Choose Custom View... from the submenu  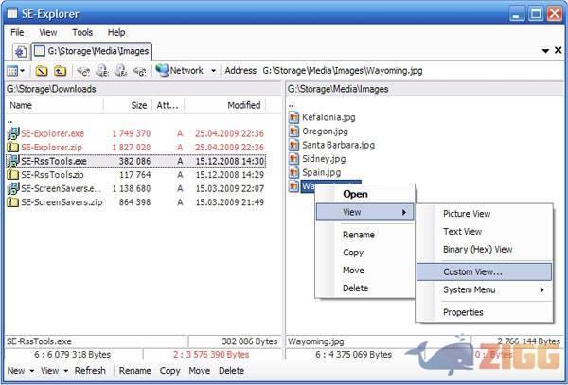(472, 271)
